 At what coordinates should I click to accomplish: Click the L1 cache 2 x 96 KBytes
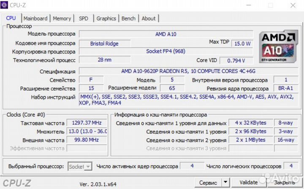point(251,131)
